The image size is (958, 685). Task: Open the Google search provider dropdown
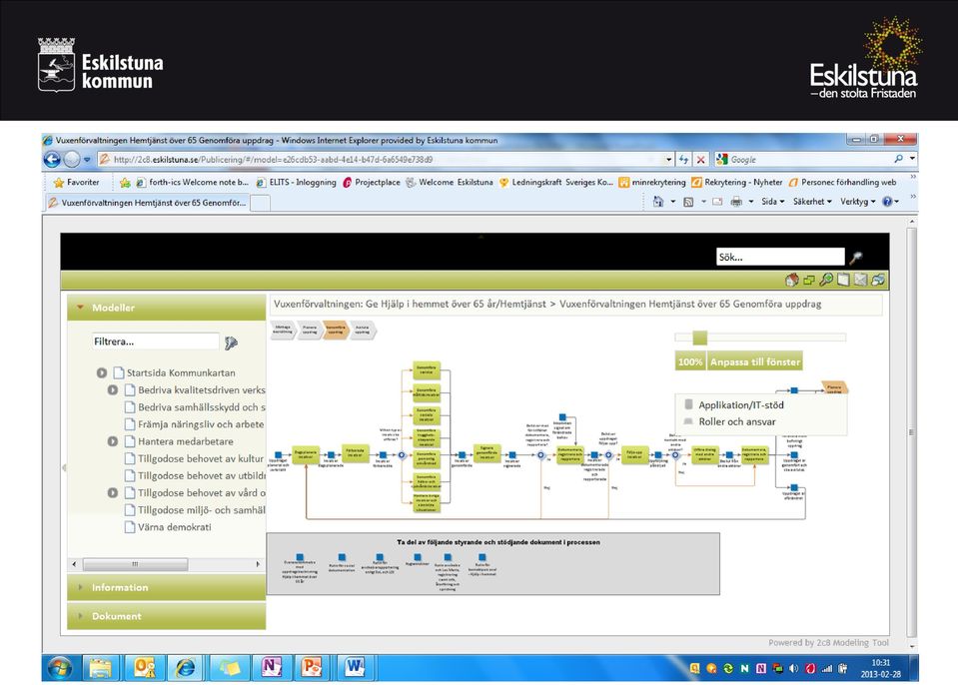tap(912, 159)
